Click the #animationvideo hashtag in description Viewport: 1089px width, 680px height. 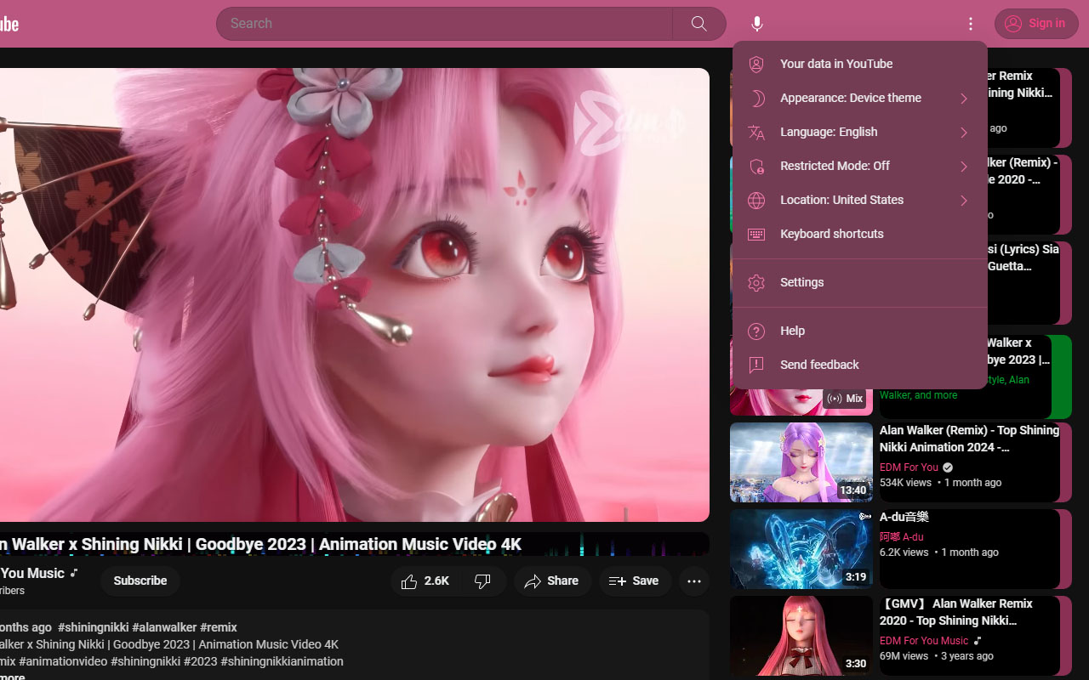pos(65,661)
